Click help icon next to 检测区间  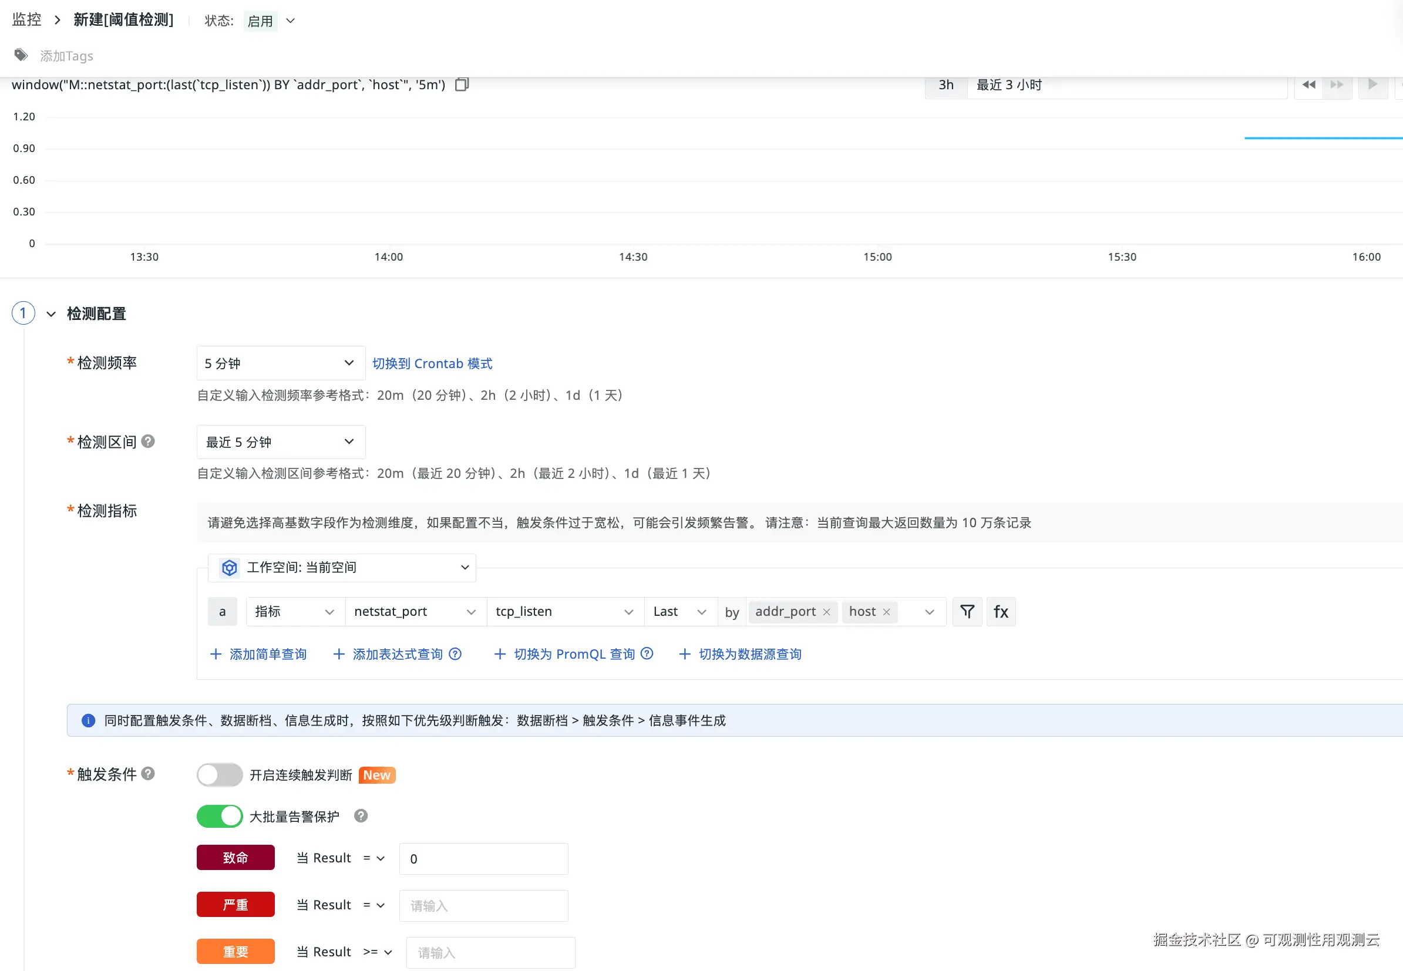(x=148, y=441)
